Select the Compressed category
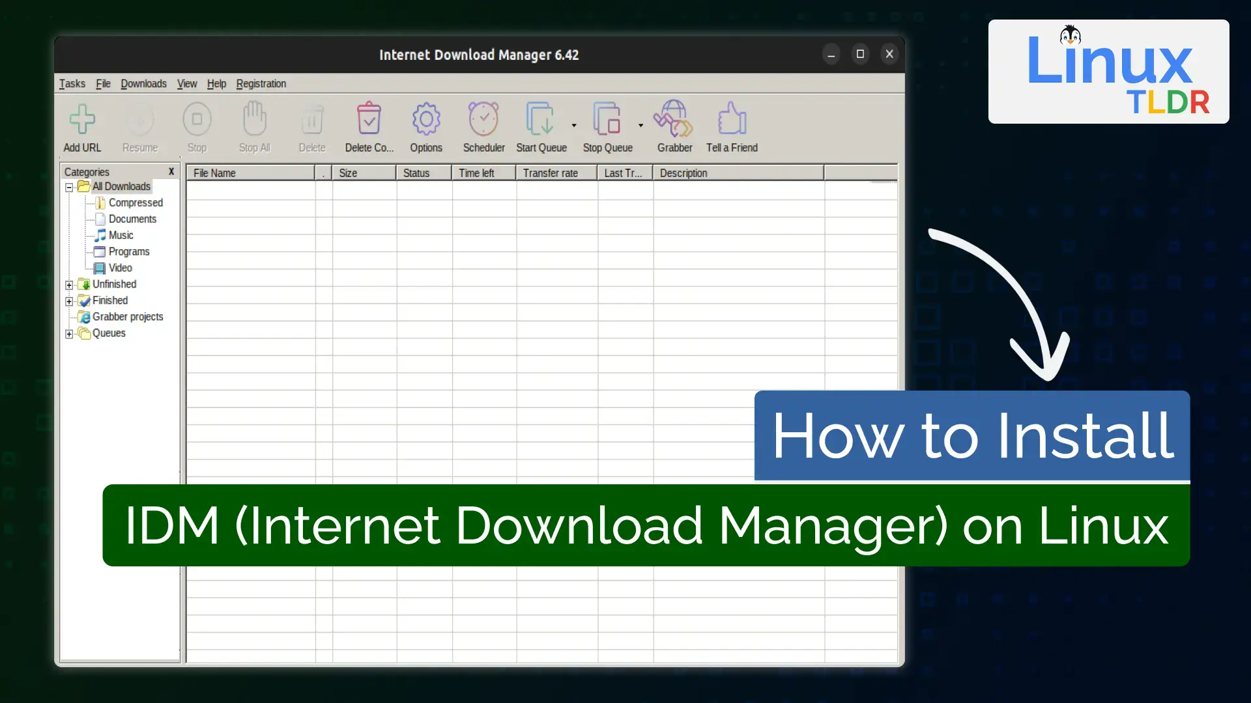 136,202
